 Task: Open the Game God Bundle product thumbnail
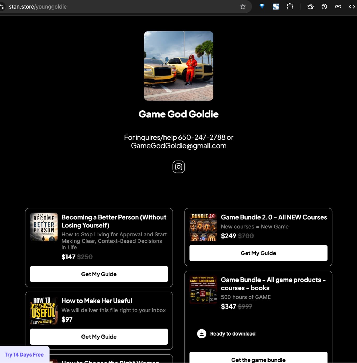[x=203, y=290]
